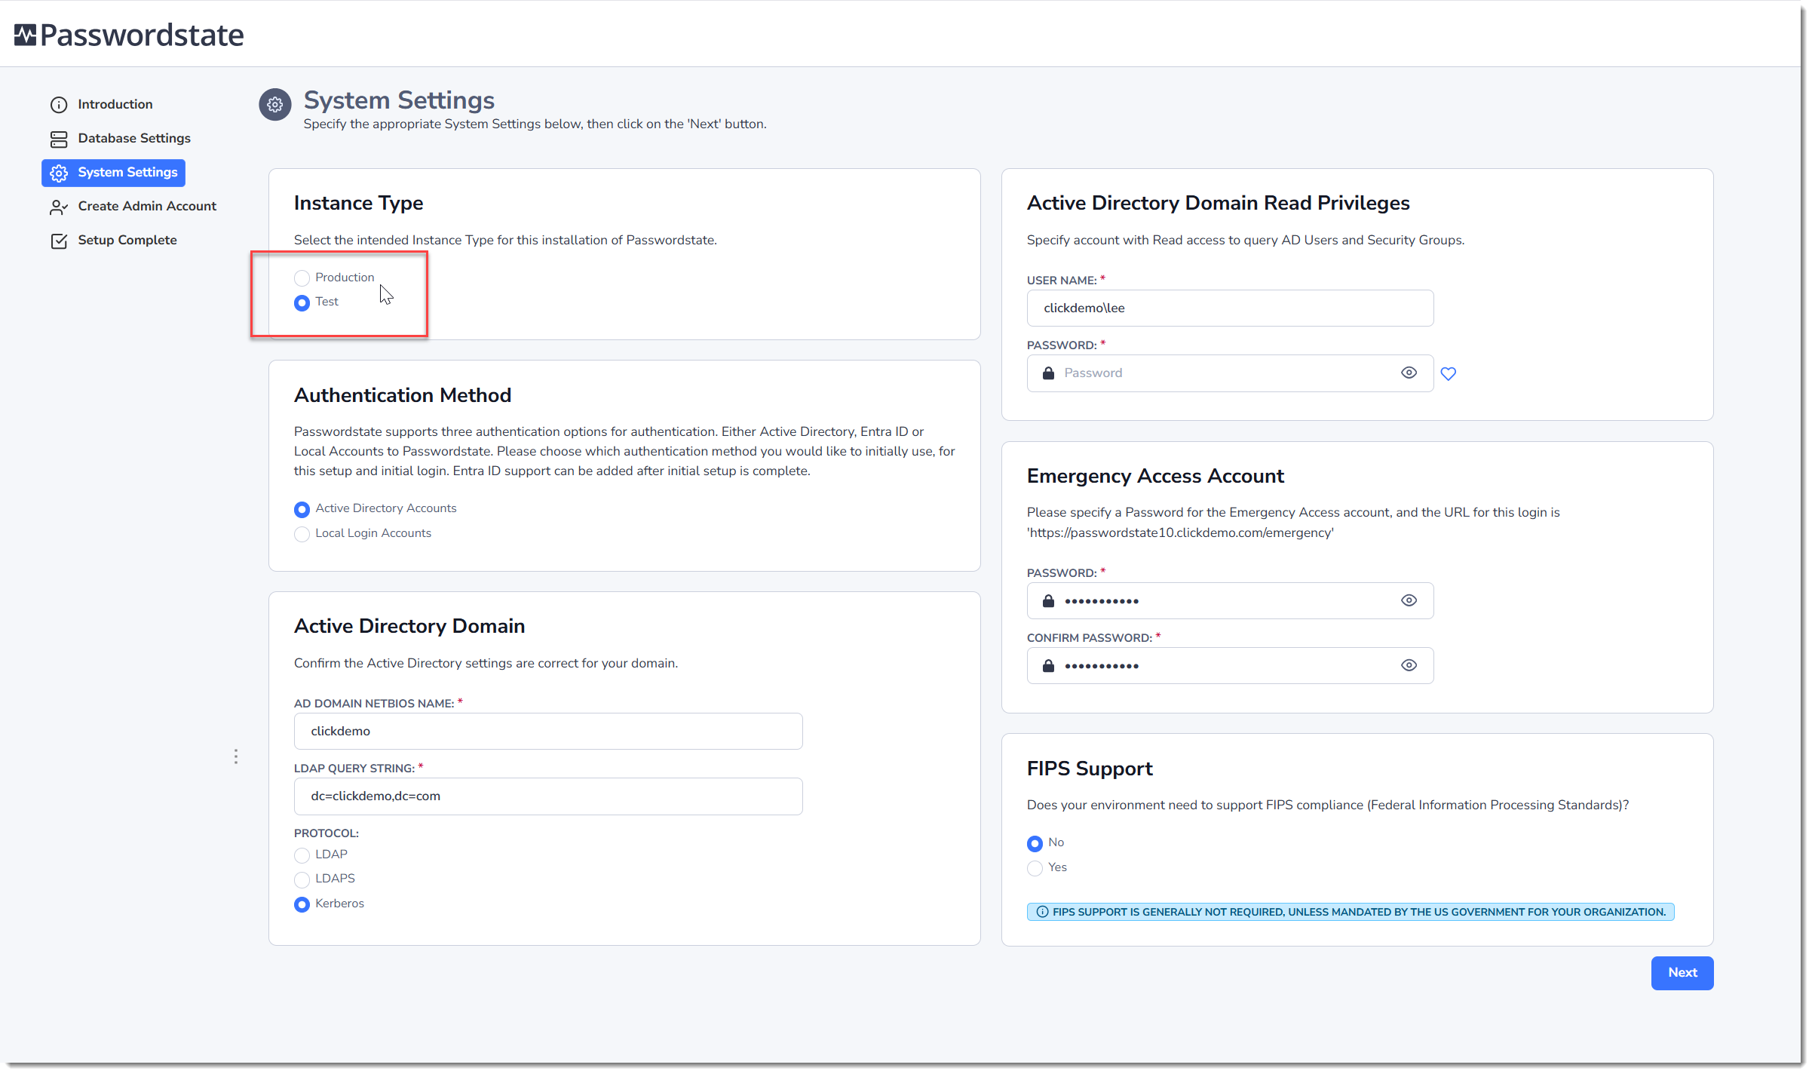Click the Database Settings server icon
1812x1074 pixels.
point(59,139)
